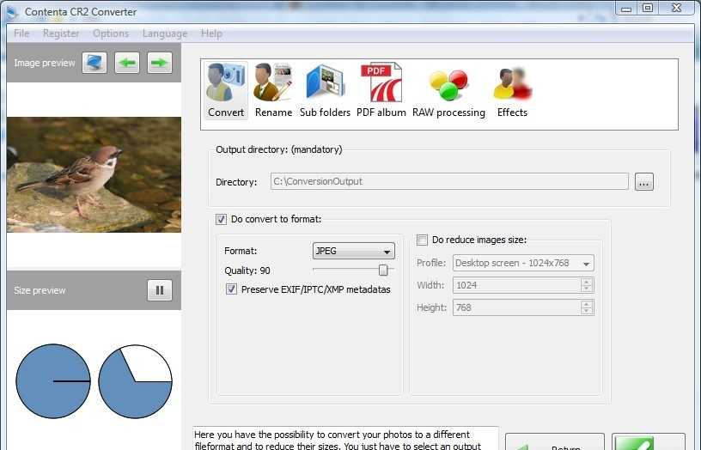Browse for output directory with ... button
The width and height of the screenshot is (701, 450).
coord(643,182)
